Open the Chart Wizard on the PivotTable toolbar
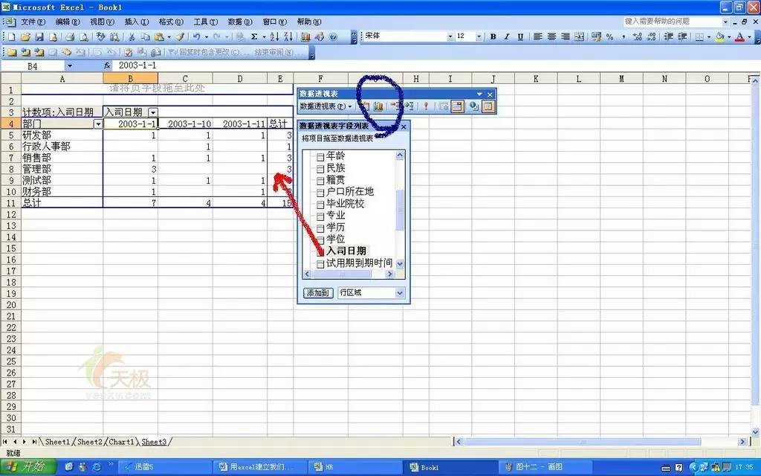Image resolution: width=761 pixels, height=476 pixels. [x=379, y=106]
